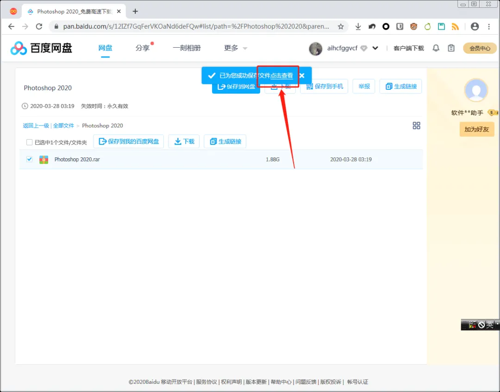The height and width of the screenshot is (392, 500).
Task: Uncheck the Photoshop 2020.rar file checkbox
Action: tap(29, 159)
